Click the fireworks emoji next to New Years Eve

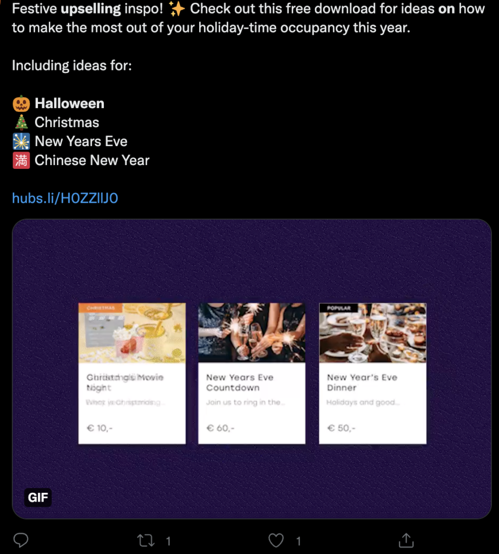click(21, 141)
